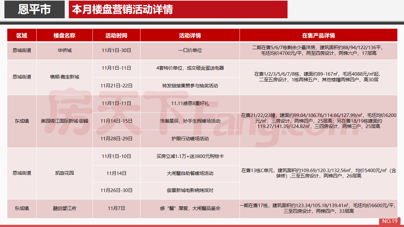This screenshot has width=404, height=227.
Task: Select the 活动详情 column header
Action: [x=190, y=35]
